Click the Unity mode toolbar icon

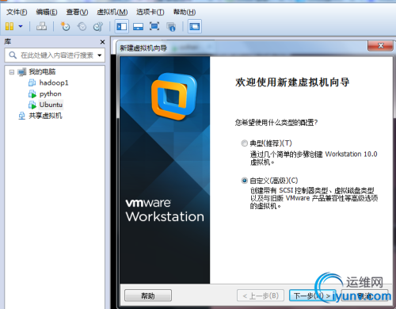pos(171,26)
